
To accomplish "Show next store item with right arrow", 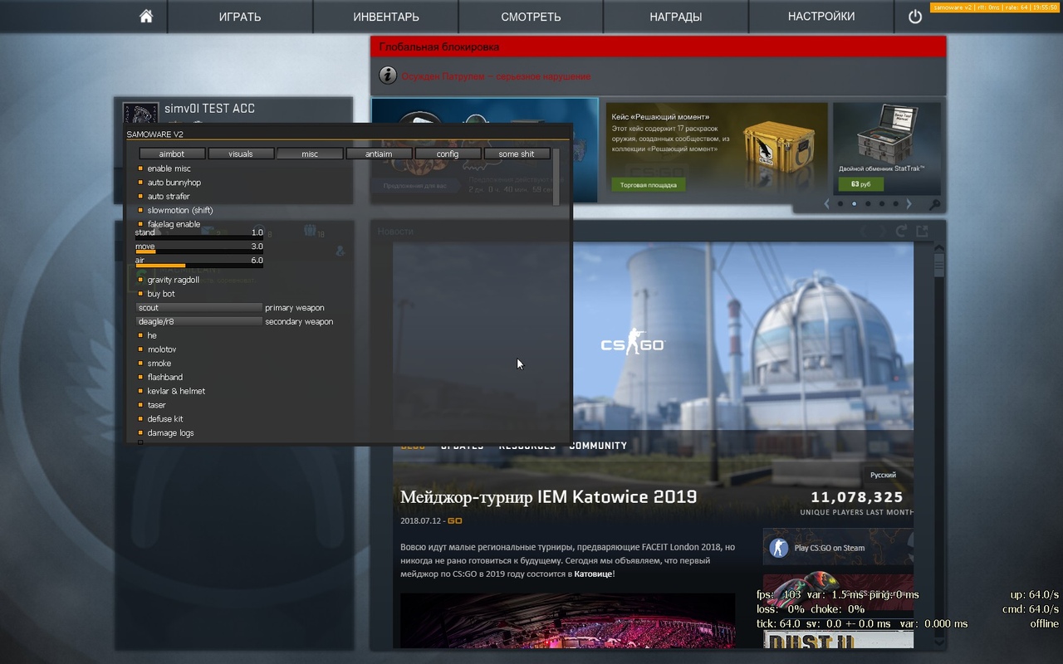I will (x=909, y=203).
